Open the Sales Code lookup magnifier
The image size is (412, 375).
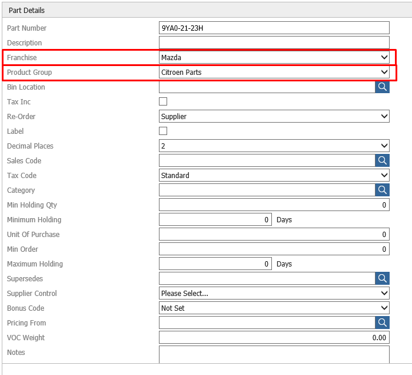pyautogui.click(x=382, y=160)
